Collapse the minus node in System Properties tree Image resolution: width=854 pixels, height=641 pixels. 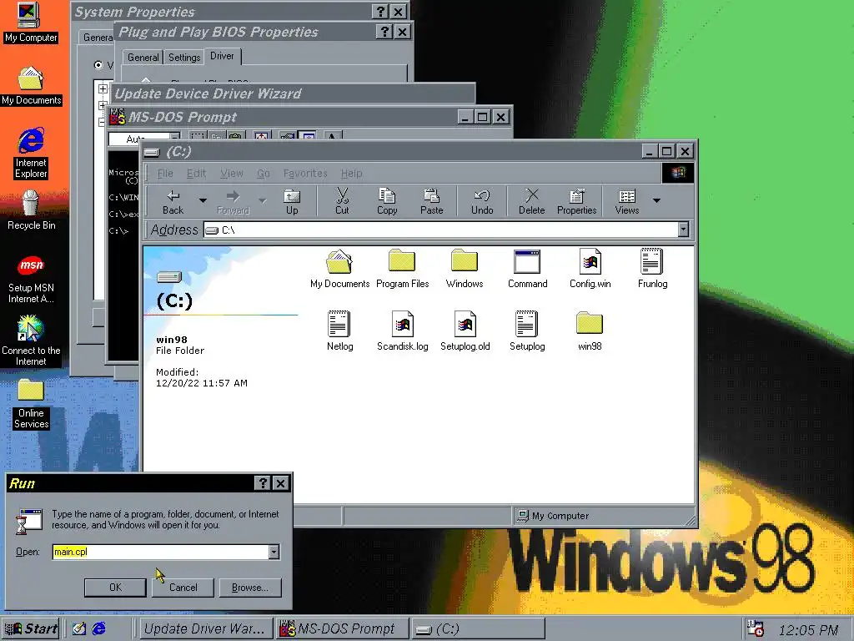point(102,122)
